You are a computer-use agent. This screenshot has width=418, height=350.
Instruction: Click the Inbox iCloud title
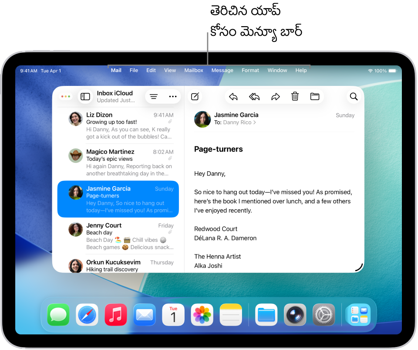click(115, 93)
